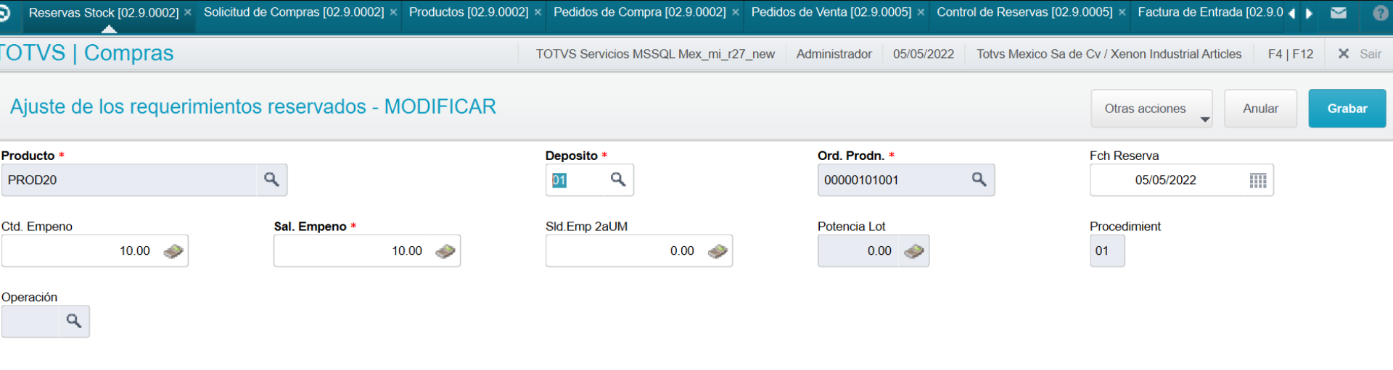Image resolution: width=1393 pixels, height=370 pixels.
Task: Exit using the Sair link
Action: 1371,54
